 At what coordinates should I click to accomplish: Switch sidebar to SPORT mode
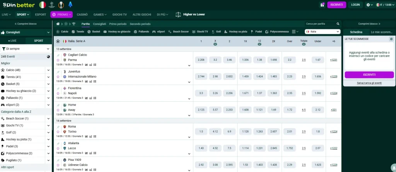(x=39, y=41)
